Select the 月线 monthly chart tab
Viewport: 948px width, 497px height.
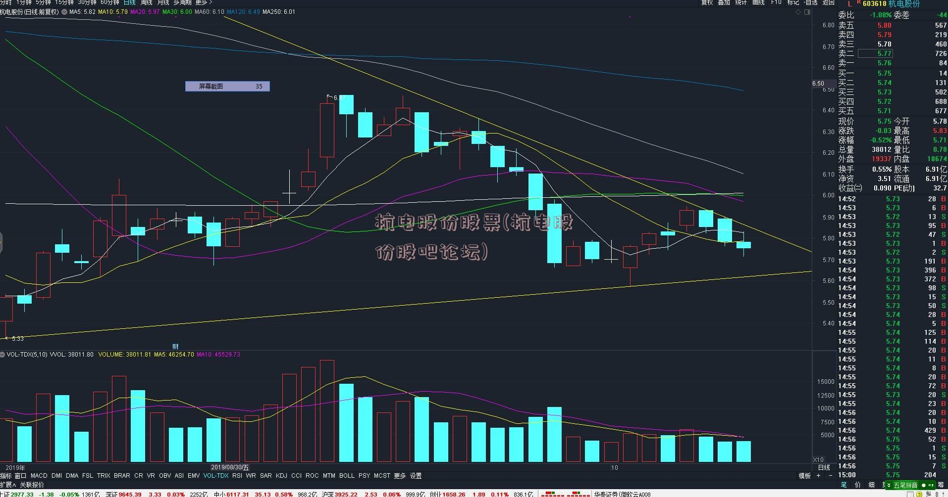(163, 2)
